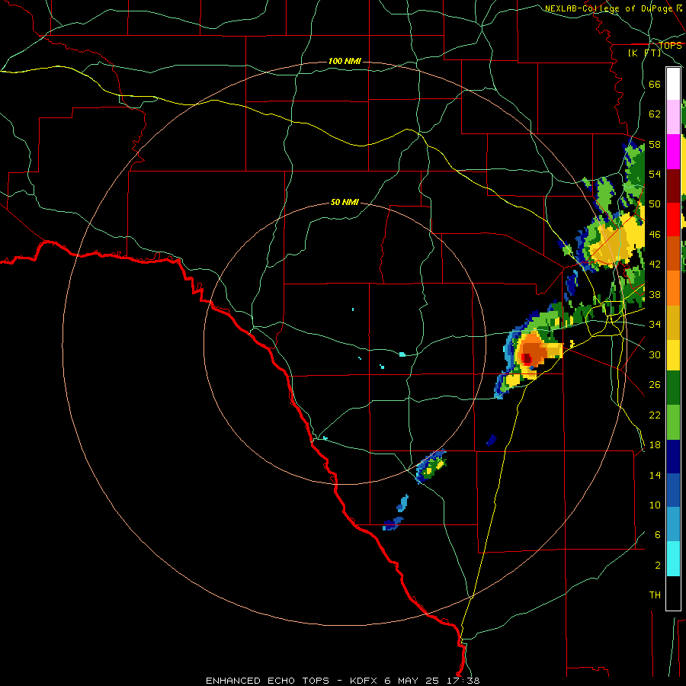Image resolution: width=686 pixels, height=686 pixels.
Task: Click the 22 legend value
Action: click(x=655, y=415)
